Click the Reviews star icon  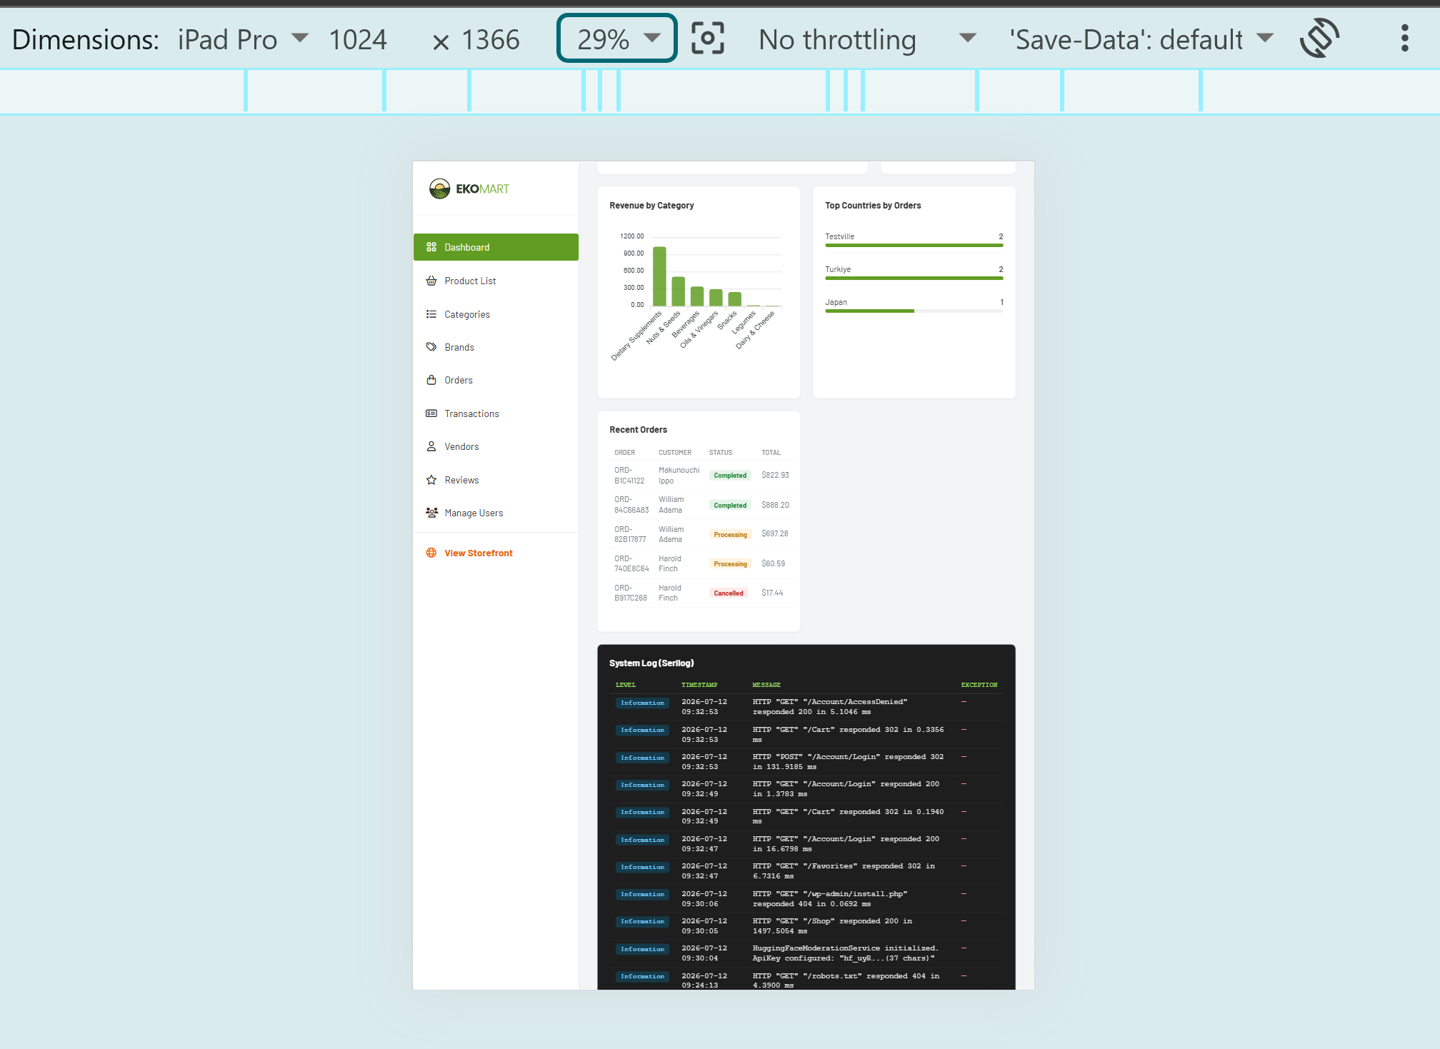pyautogui.click(x=431, y=480)
